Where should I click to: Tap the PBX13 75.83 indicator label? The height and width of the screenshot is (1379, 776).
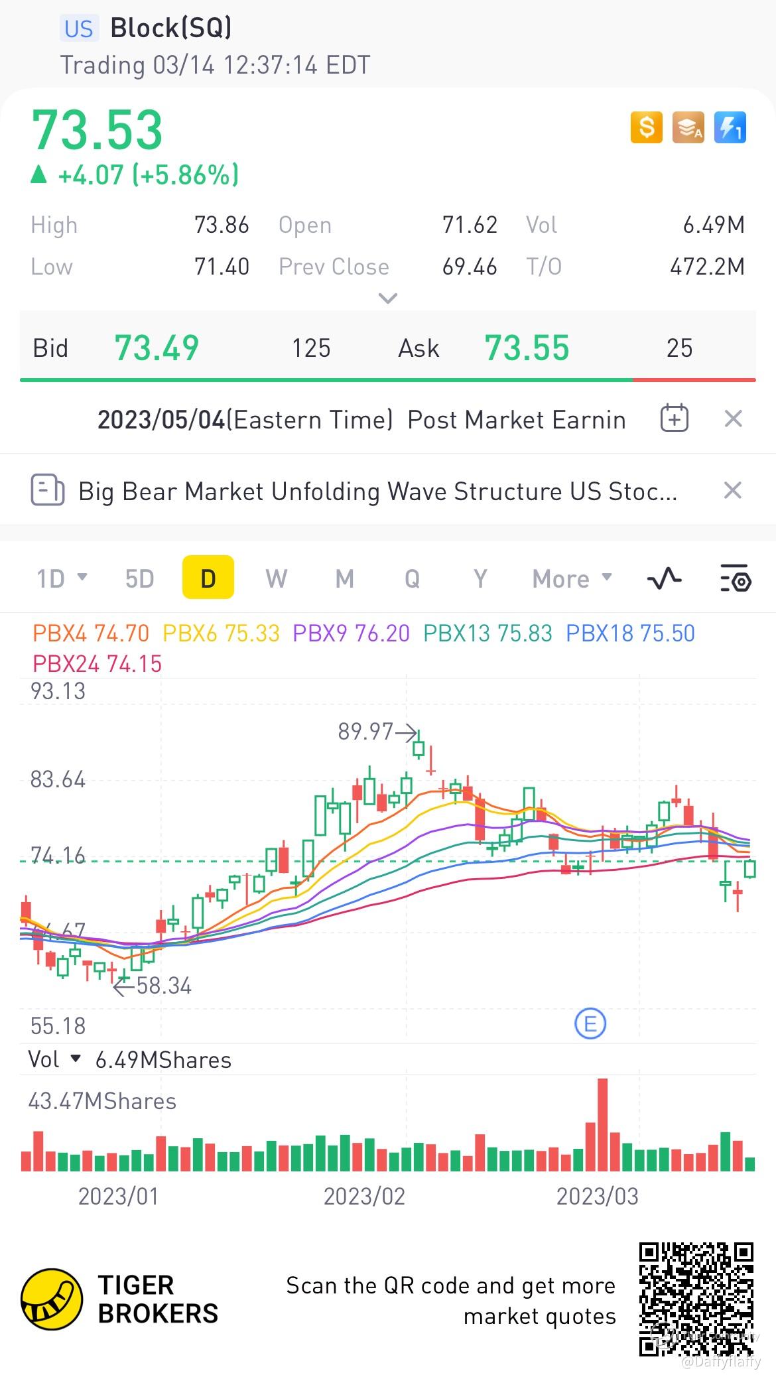tap(487, 633)
